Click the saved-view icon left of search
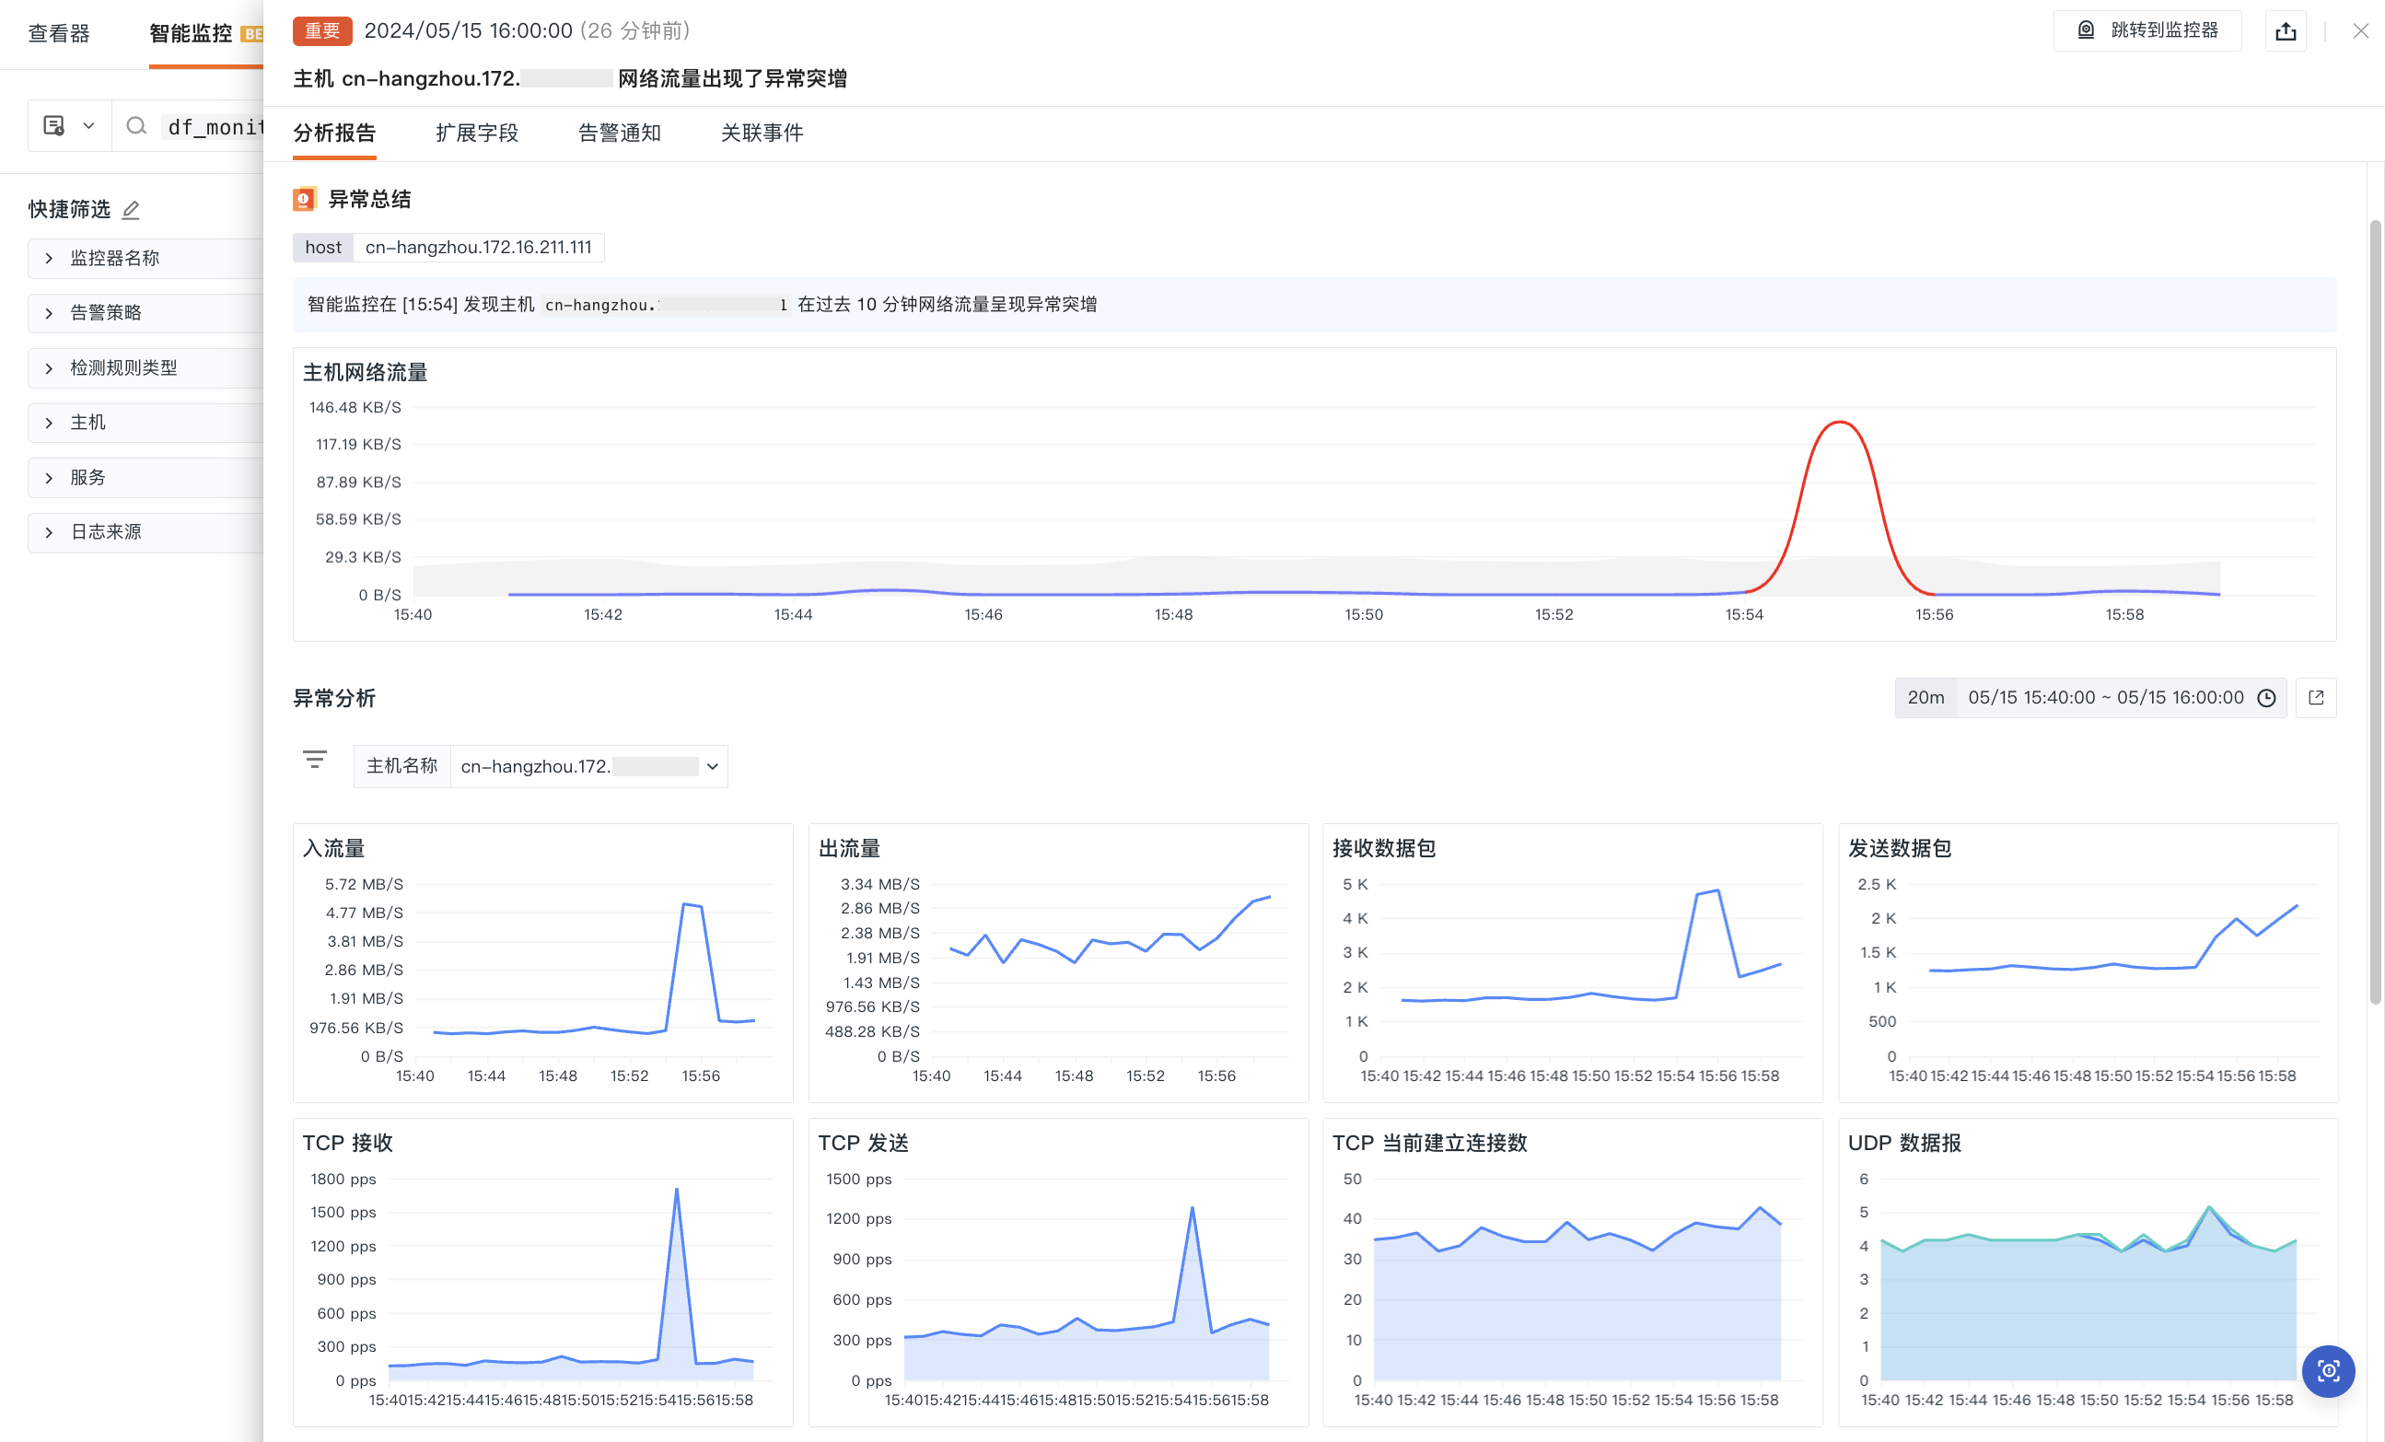The width and height of the screenshot is (2385, 1442). 55,126
